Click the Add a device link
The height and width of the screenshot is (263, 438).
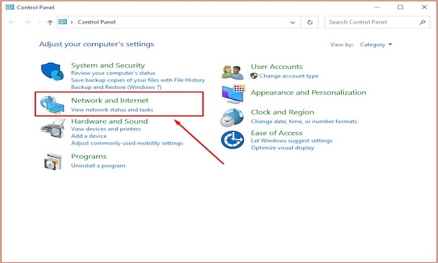coord(89,136)
